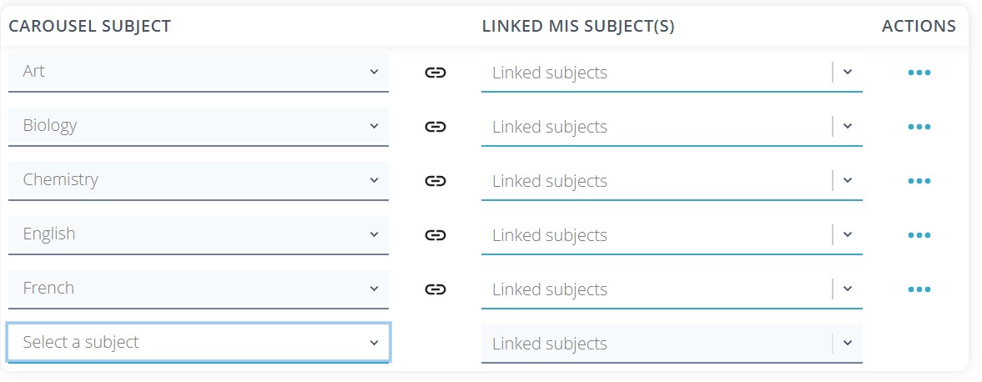The width and height of the screenshot is (982, 382).
Task: Open the French carousel subject dropdown
Action: tap(198, 289)
